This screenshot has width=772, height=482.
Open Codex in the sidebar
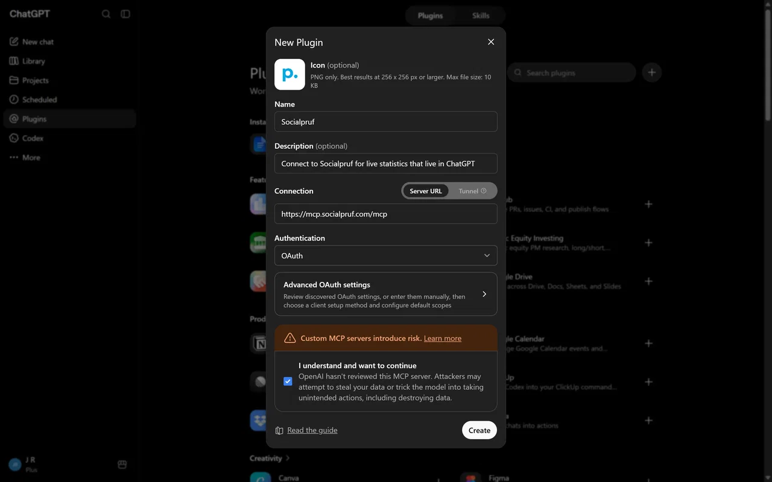[69, 138]
